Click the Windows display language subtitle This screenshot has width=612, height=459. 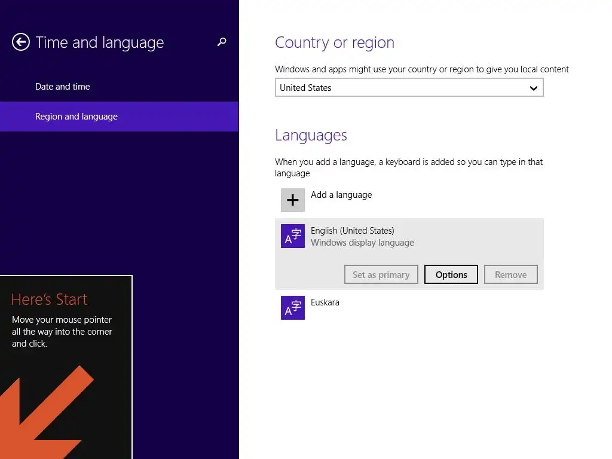(x=362, y=243)
